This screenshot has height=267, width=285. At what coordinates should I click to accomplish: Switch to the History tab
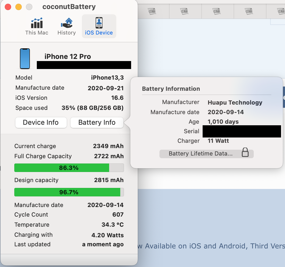(x=66, y=27)
